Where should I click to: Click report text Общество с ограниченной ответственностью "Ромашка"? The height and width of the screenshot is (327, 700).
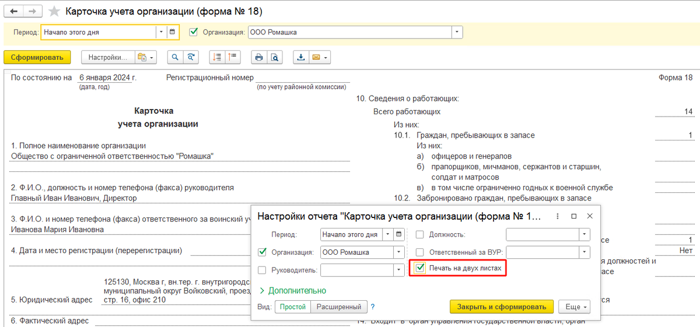coord(113,156)
